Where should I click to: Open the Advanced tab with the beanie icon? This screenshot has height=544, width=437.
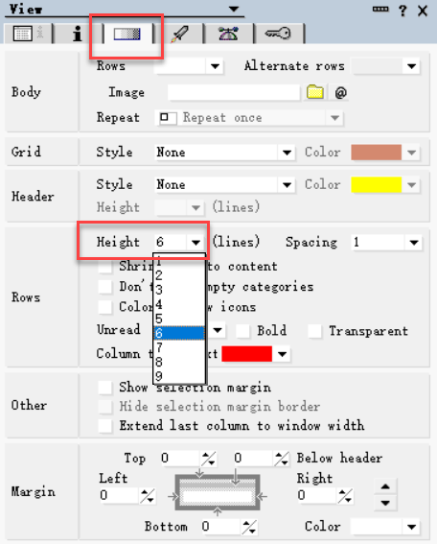[x=229, y=34]
